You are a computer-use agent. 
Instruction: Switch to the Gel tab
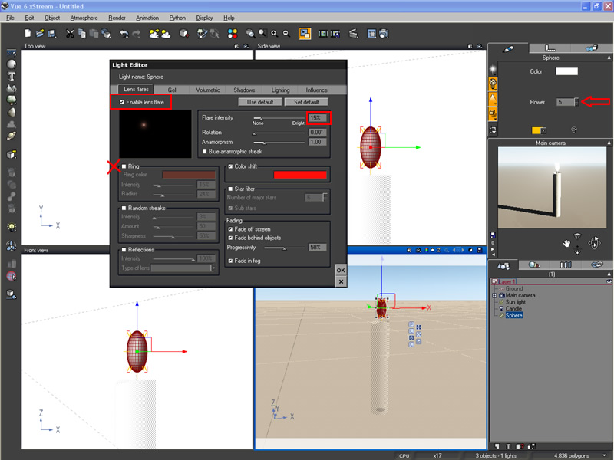pyautogui.click(x=172, y=90)
